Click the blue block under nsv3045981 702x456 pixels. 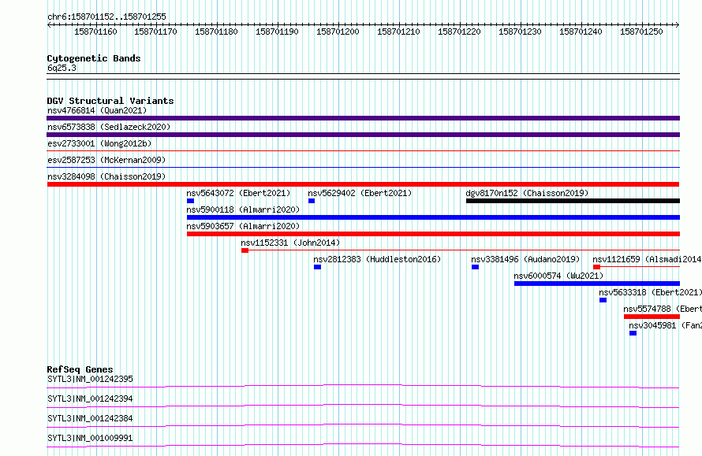coord(633,333)
